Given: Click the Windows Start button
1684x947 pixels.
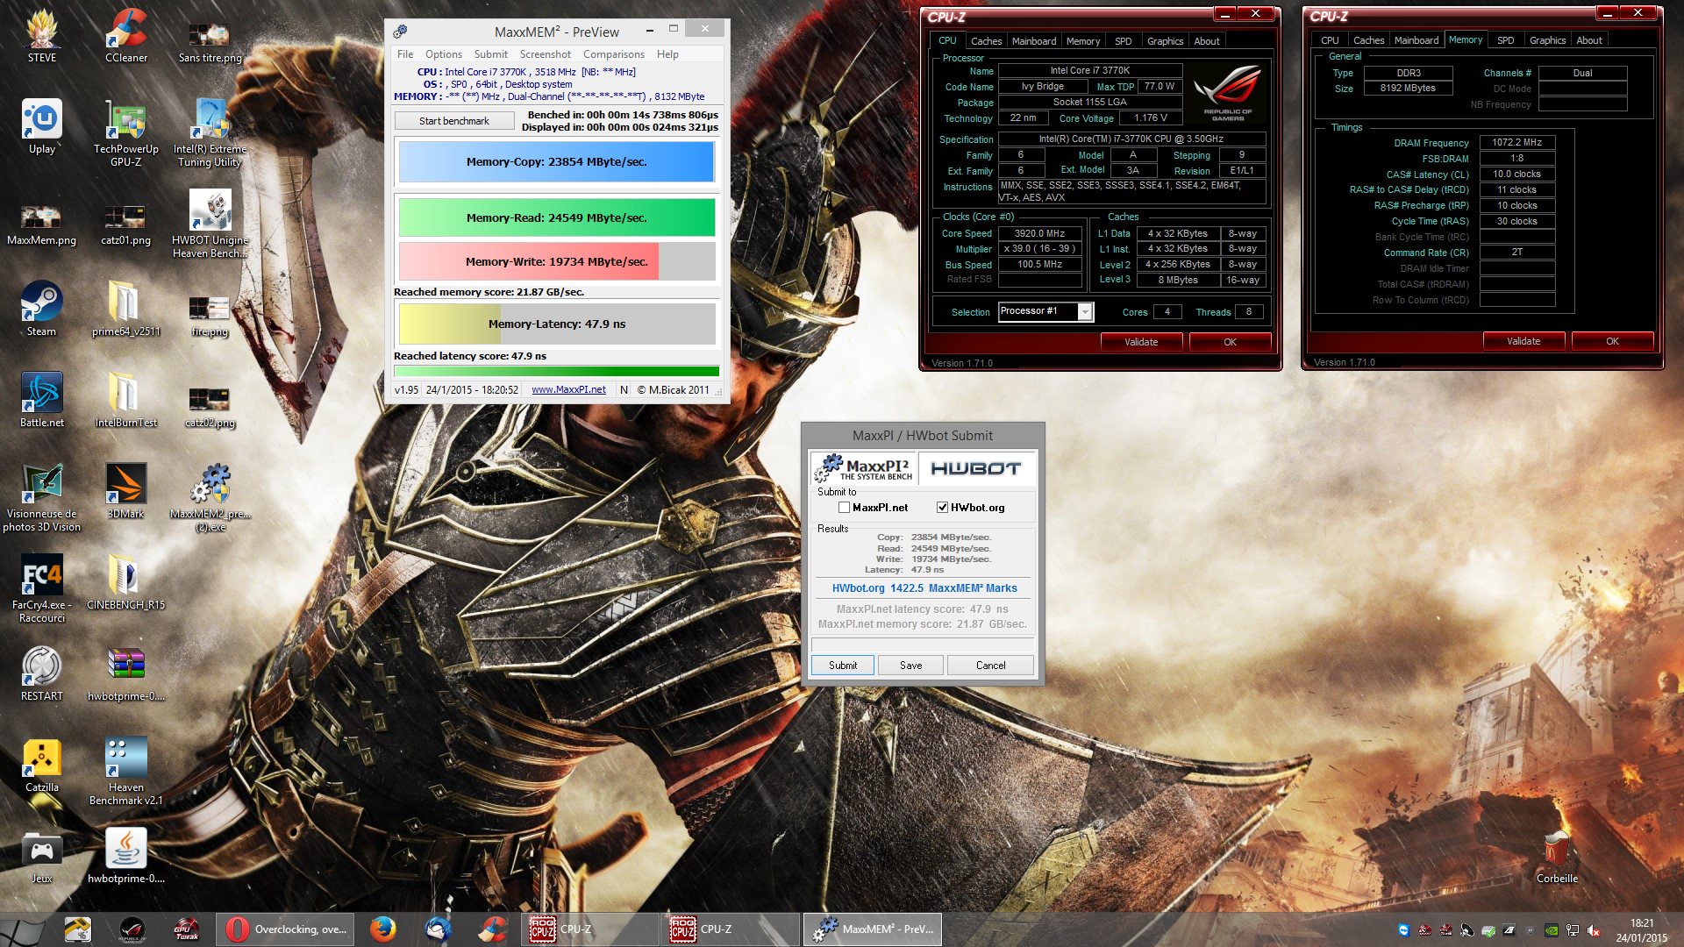Looking at the screenshot, I should 23,931.
